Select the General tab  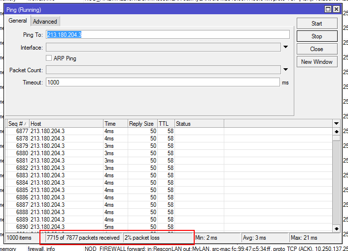pos(18,21)
